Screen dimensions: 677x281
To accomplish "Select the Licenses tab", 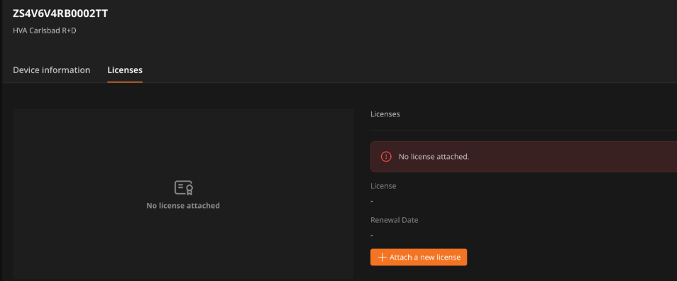I will pos(125,70).
